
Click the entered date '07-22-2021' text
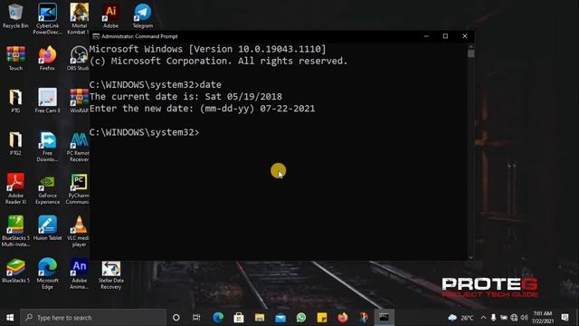(x=288, y=109)
